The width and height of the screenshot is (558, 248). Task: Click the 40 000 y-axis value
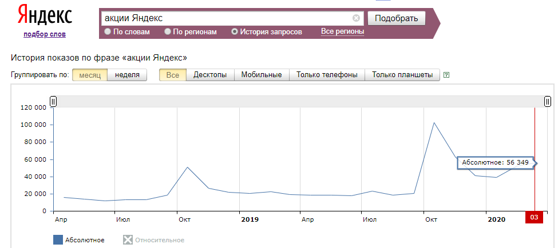(x=35, y=177)
